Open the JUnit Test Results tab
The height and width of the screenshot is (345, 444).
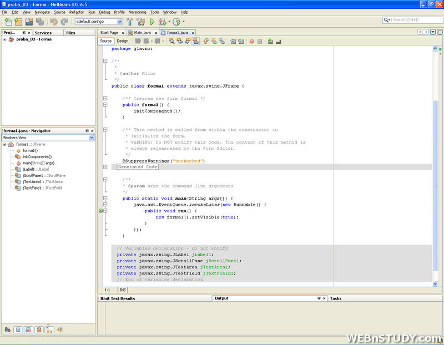click(x=118, y=298)
